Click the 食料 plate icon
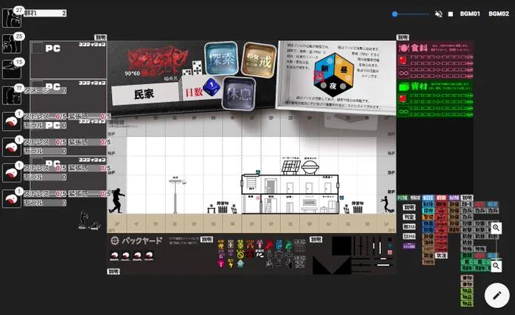 click(x=404, y=48)
